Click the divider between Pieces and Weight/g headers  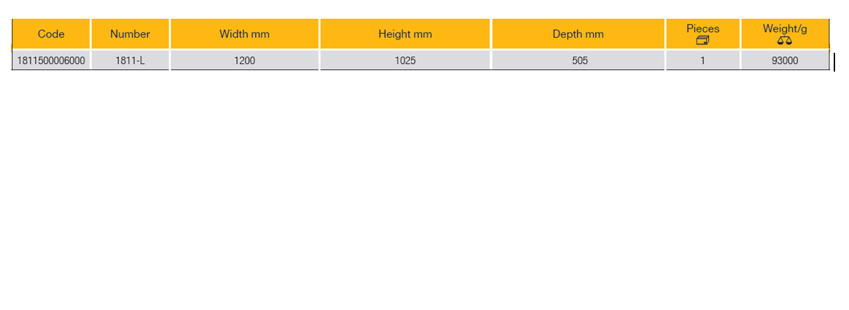(x=741, y=34)
